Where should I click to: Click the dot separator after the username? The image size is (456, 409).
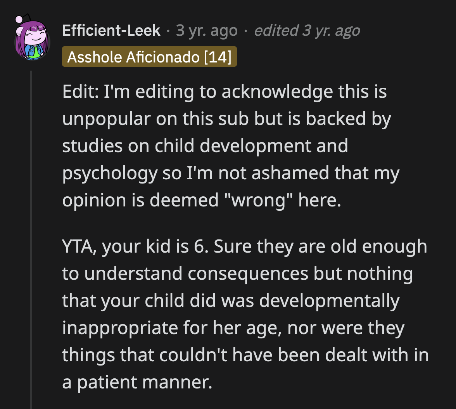tap(168, 30)
